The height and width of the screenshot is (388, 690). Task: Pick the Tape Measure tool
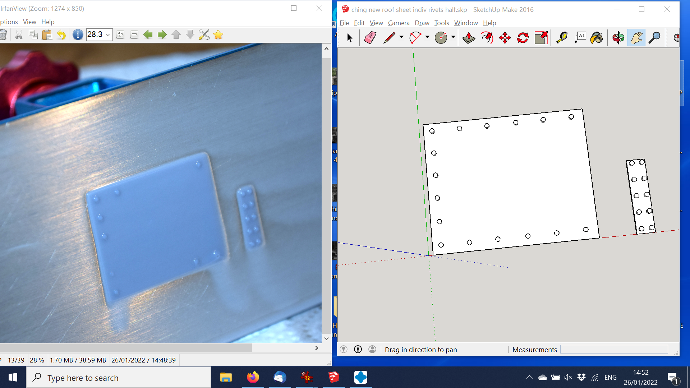coord(562,37)
